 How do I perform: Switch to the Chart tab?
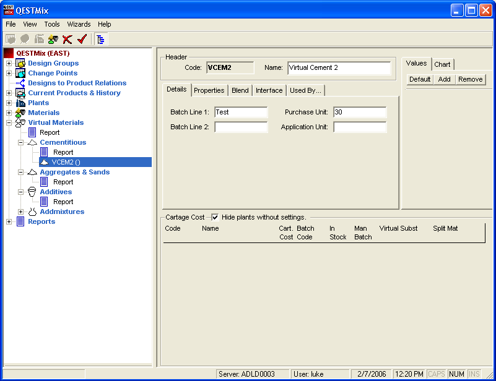[x=442, y=64]
